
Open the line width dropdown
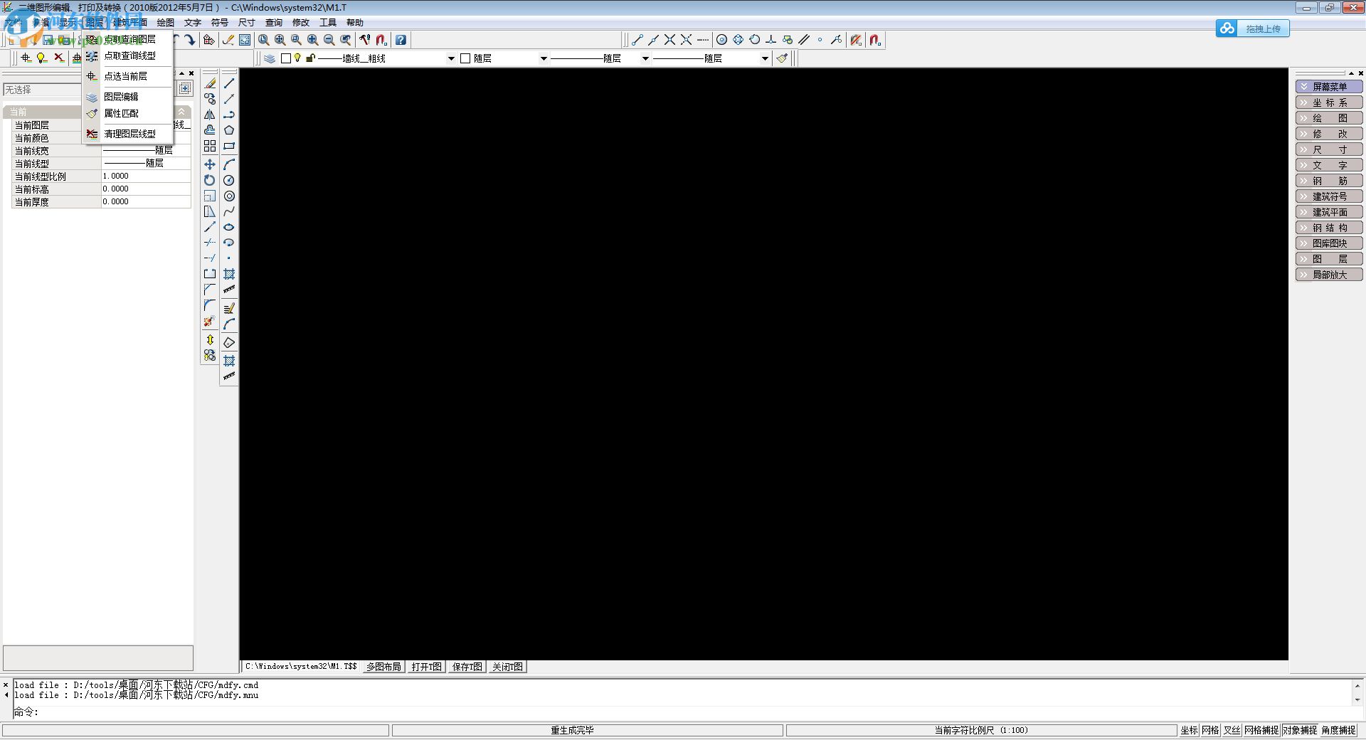click(645, 58)
